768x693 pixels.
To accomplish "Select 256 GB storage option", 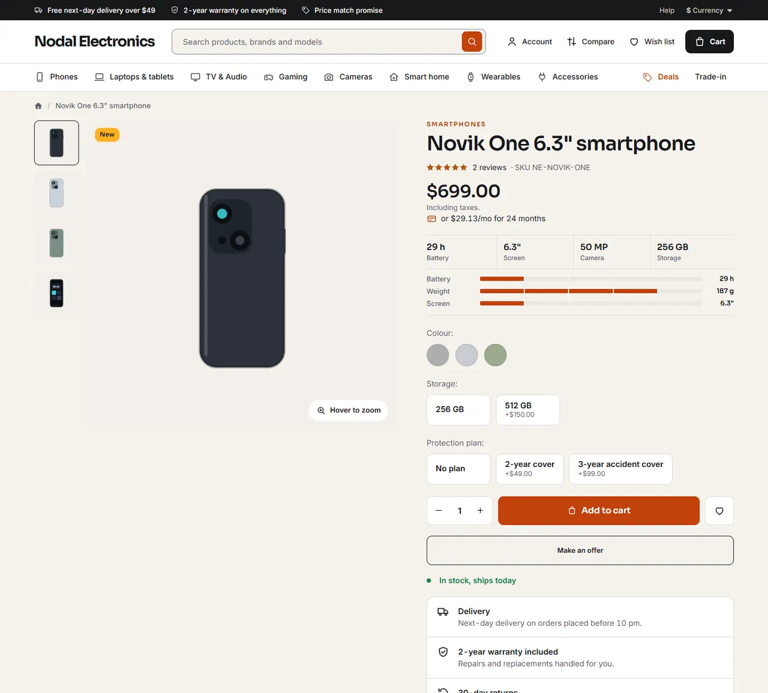I will (458, 409).
